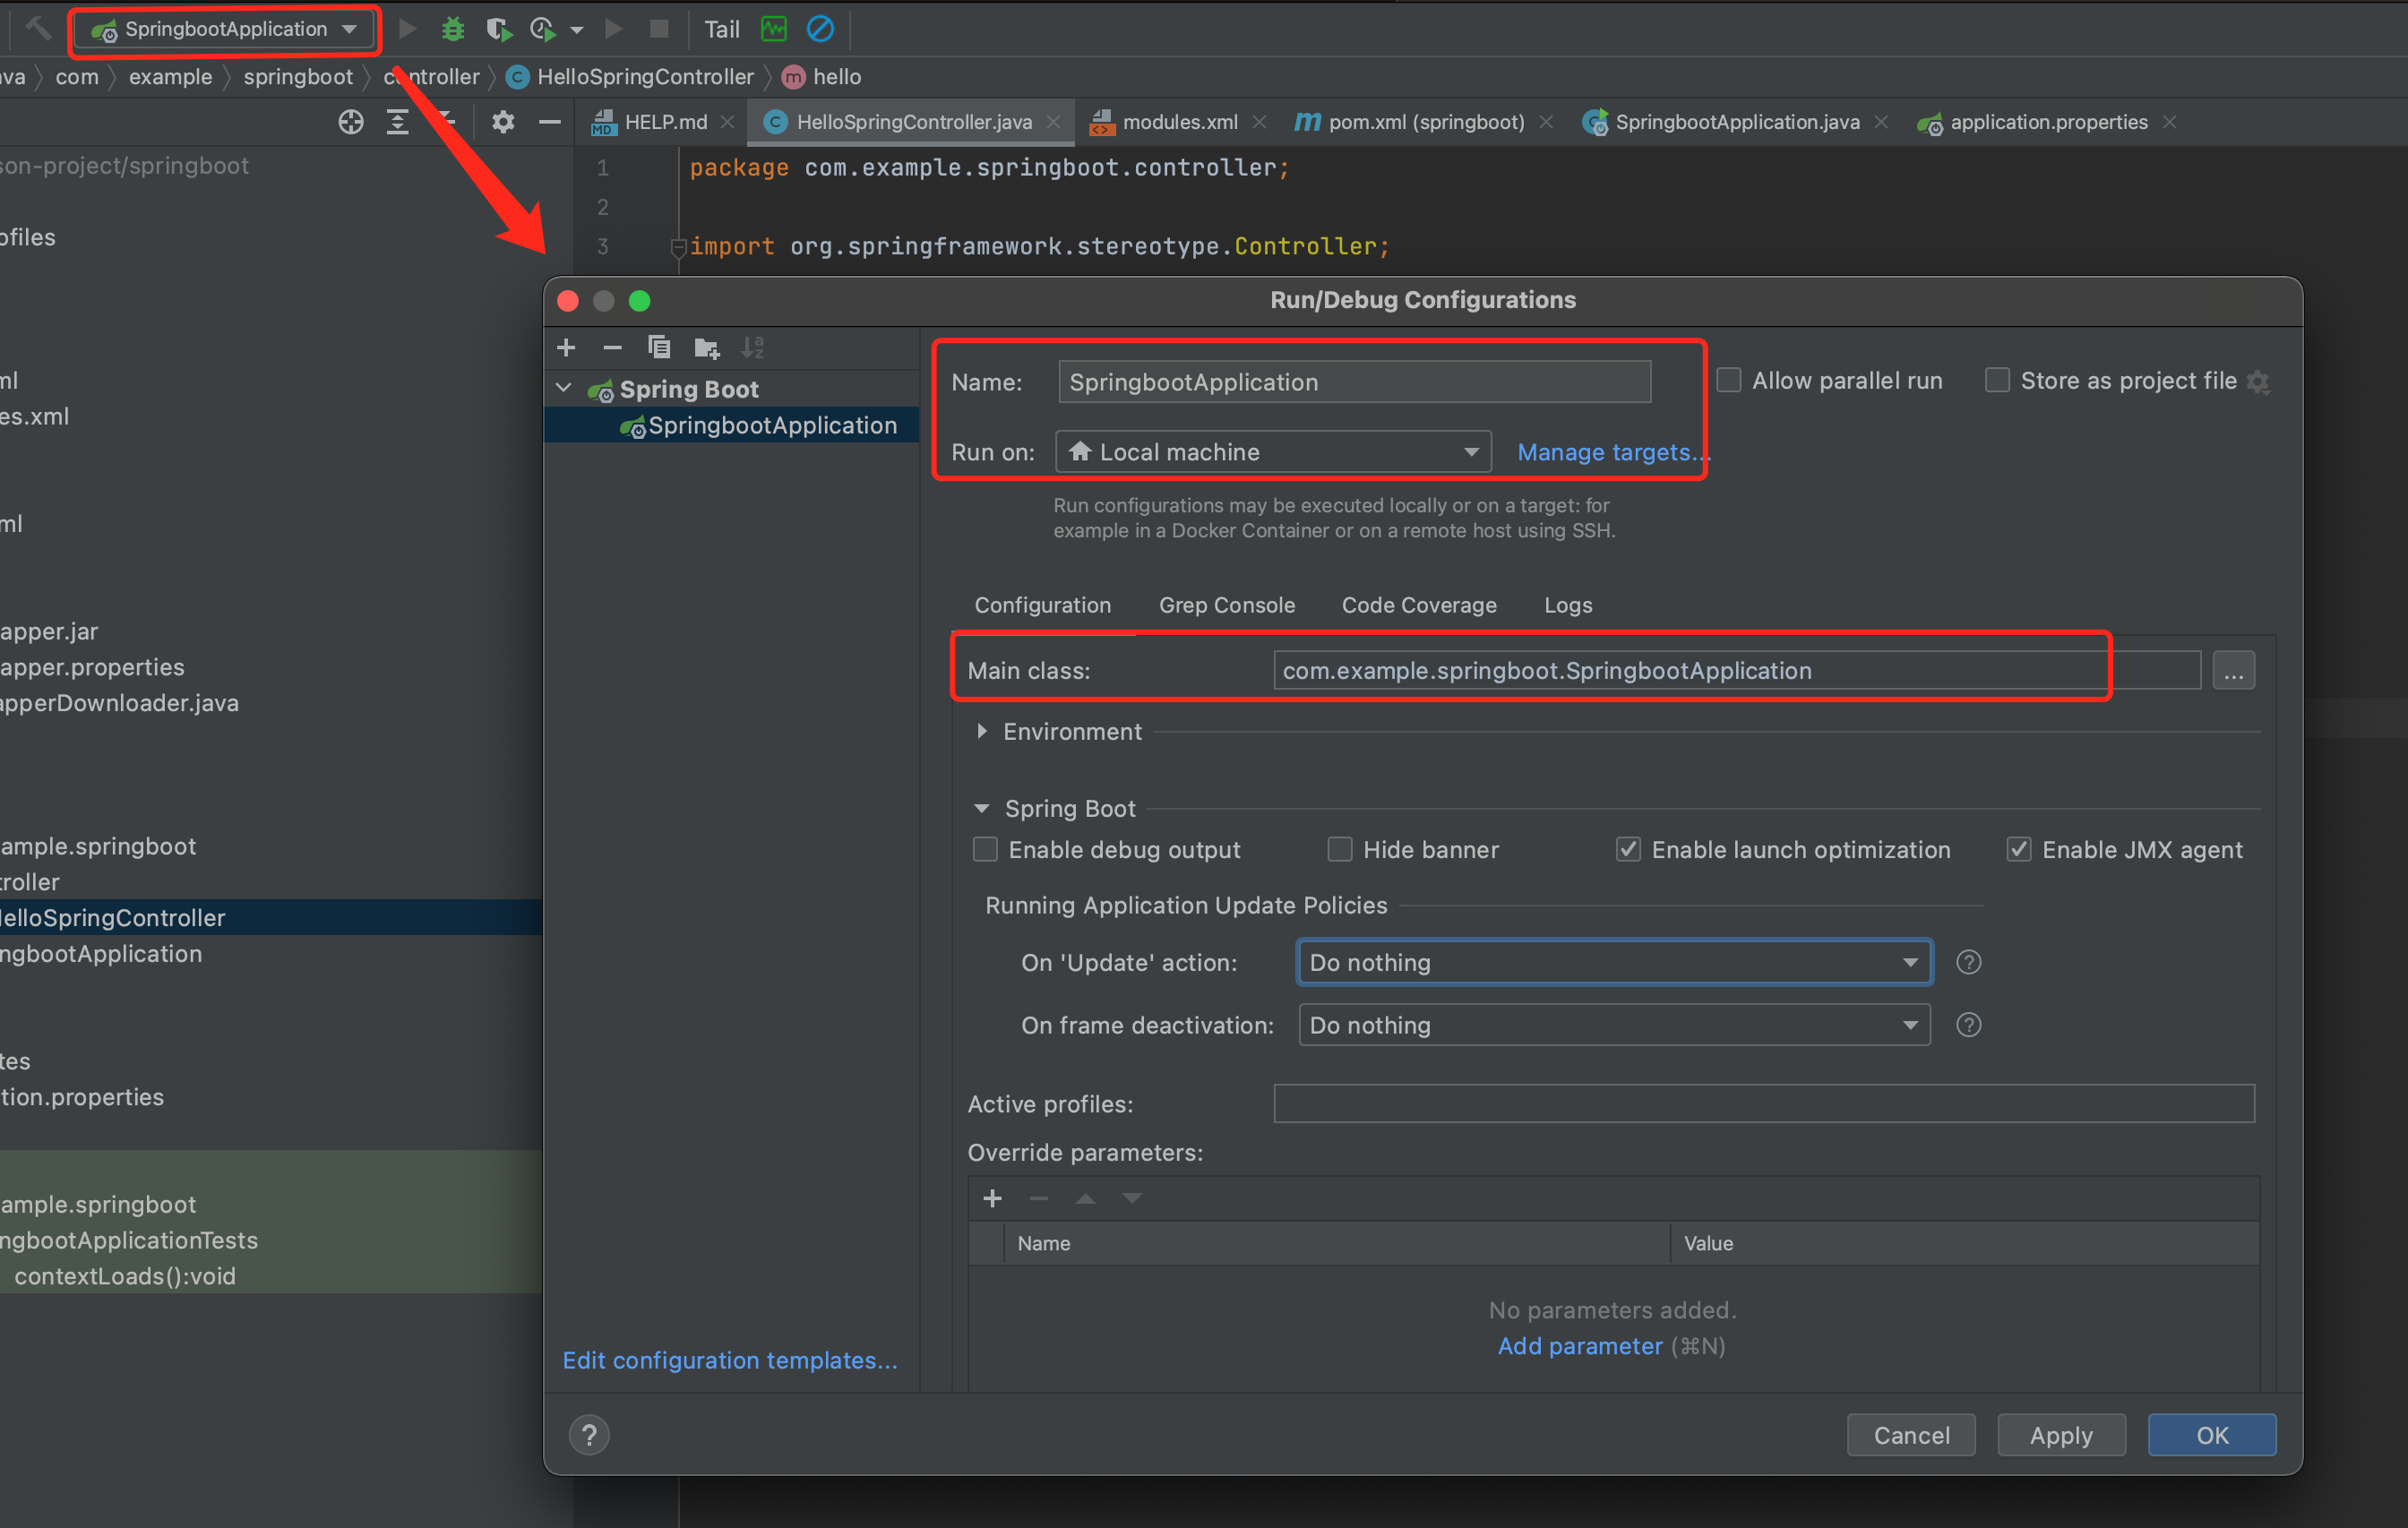The width and height of the screenshot is (2408, 1528).
Task: Click the Select Opened File crosshair icon
Action: click(350, 122)
